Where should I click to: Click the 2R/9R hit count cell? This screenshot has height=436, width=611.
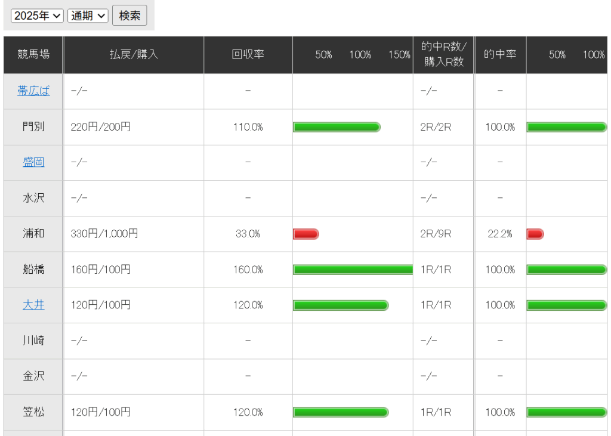(x=436, y=234)
